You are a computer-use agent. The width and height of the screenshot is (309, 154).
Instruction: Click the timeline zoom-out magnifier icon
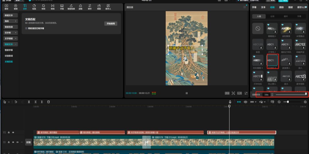click(279, 102)
